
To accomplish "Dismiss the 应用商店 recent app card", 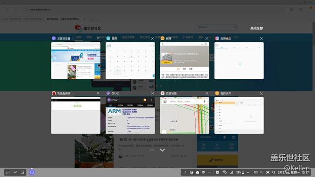I will [x=261, y=38].
